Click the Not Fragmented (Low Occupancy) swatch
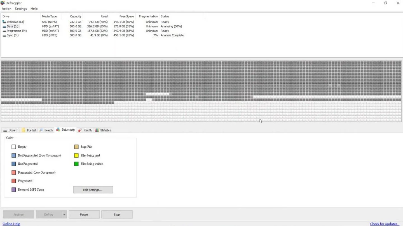 [x=14, y=155]
